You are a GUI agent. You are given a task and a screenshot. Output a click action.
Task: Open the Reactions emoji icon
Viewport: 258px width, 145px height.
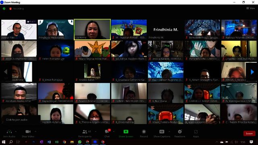point(180,132)
